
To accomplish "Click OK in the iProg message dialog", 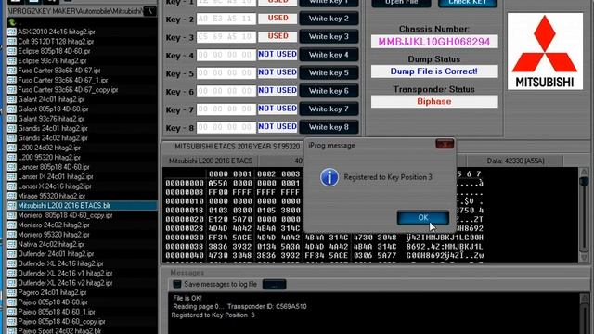I will click(423, 218).
